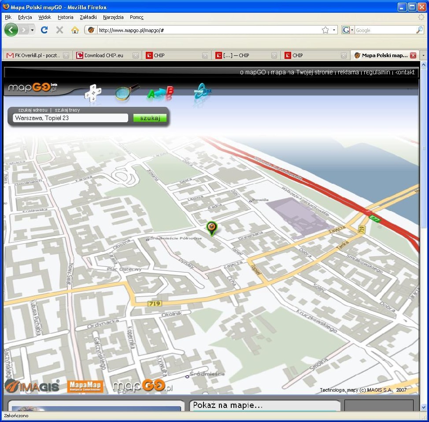Go to the Firefox home page icon
The width and height of the screenshot is (429, 422).
coord(75,30)
